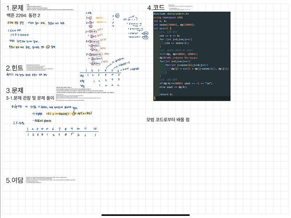Click the "#include <bits/stdc++.h>" code line

tap(171, 14)
